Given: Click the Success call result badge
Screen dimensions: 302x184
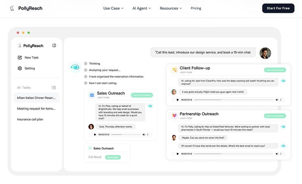Looking at the screenshot, I should coord(113,157).
